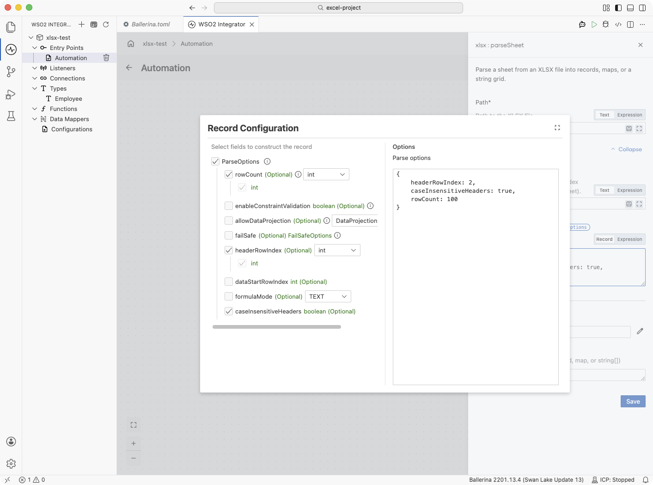Collapse the Types tree node
653x485 pixels.
35,88
